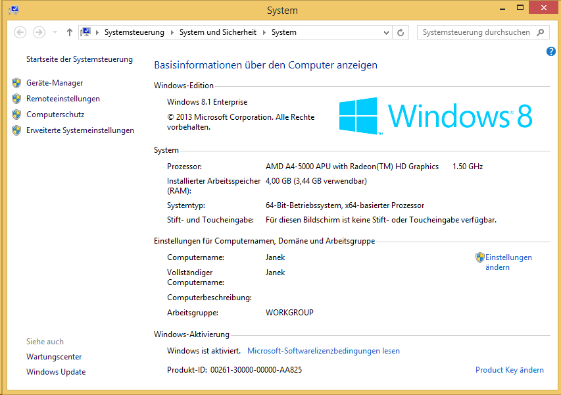Open Erweiterte Systemeinstellungen link
This screenshot has width=561, height=395.
(x=80, y=130)
